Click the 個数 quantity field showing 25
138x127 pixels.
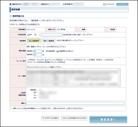tap(38, 51)
